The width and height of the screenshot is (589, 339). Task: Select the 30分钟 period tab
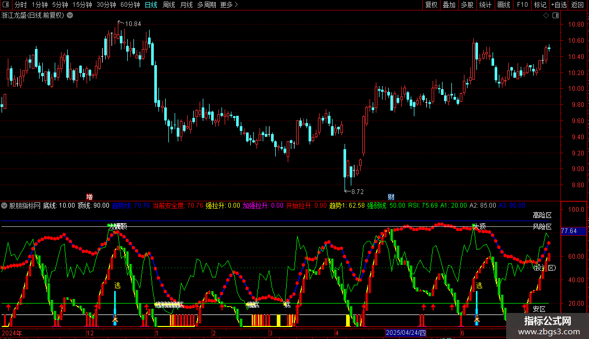(106, 5)
